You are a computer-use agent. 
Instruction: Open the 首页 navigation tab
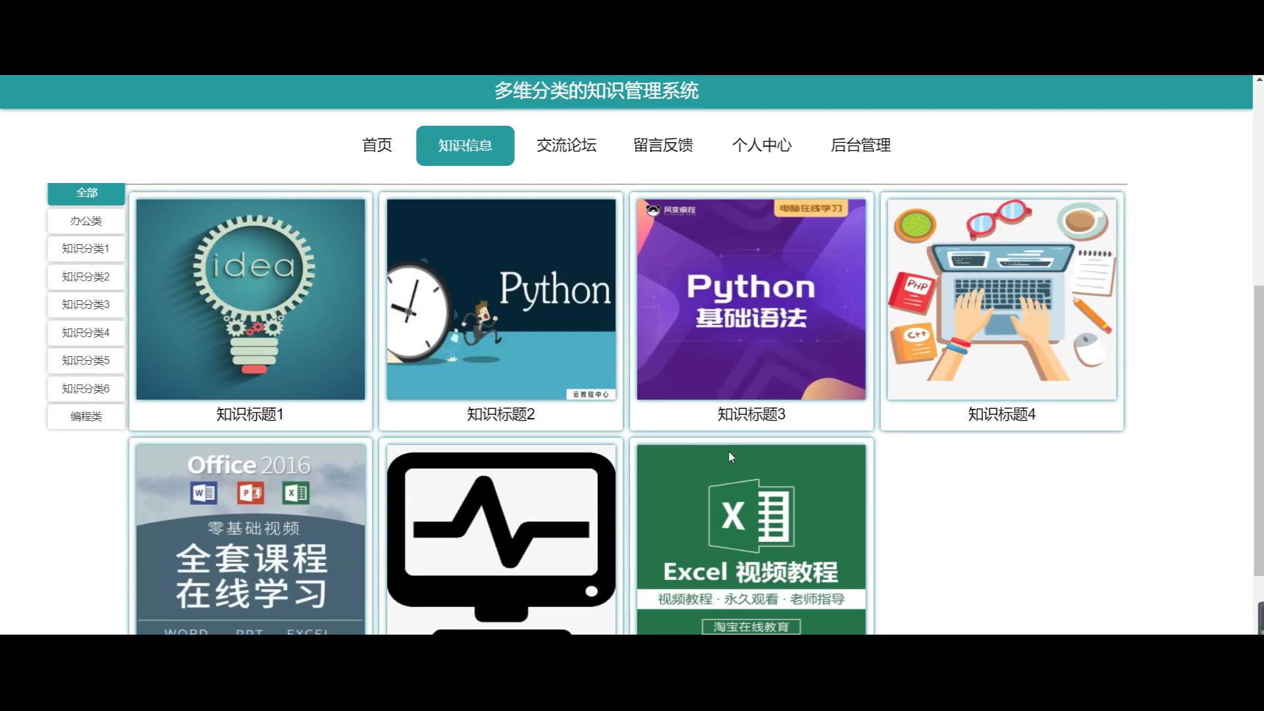coord(377,145)
